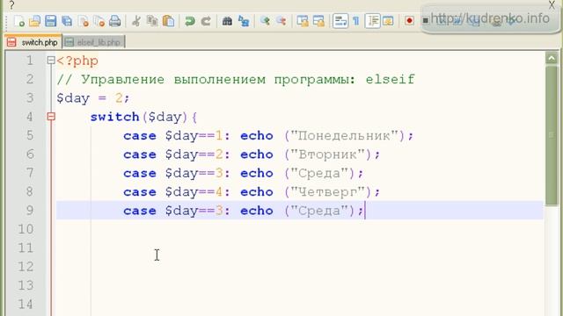Click the empty line 10 in the editor
This screenshot has width=563, height=316.
click(299, 229)
